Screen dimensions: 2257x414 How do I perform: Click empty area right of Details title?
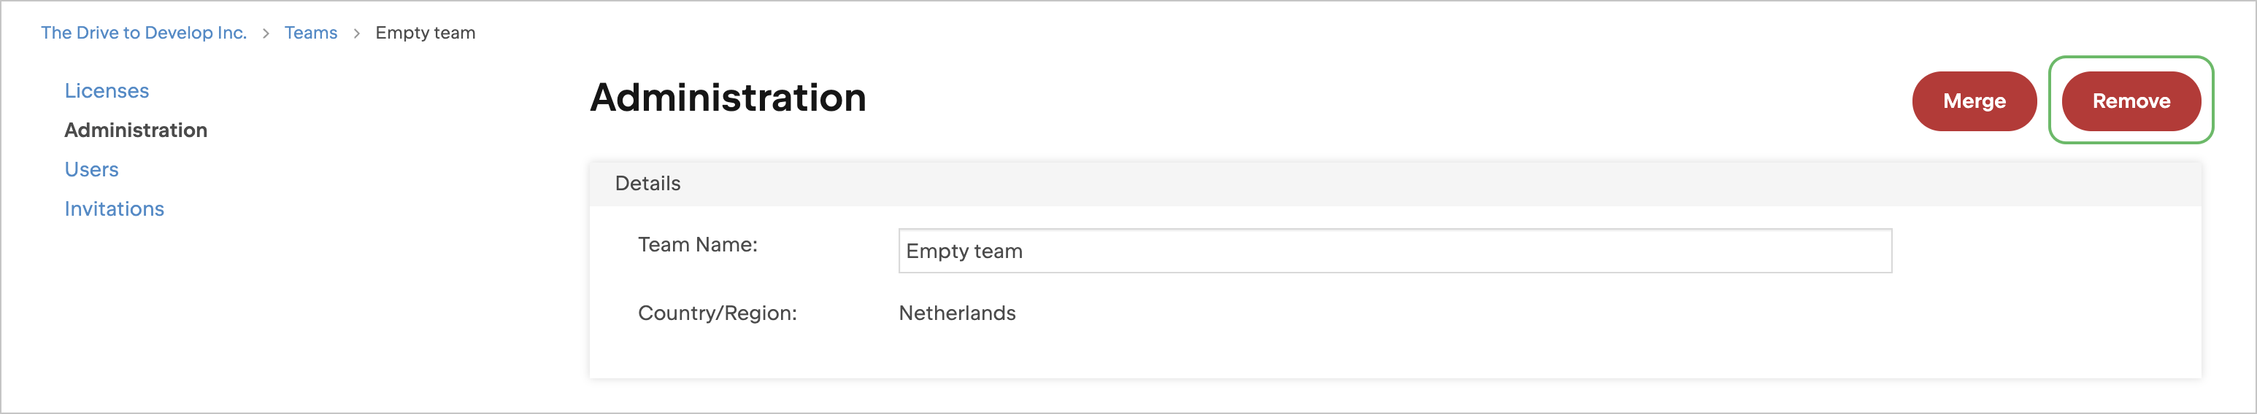(x=1402, y=184)
